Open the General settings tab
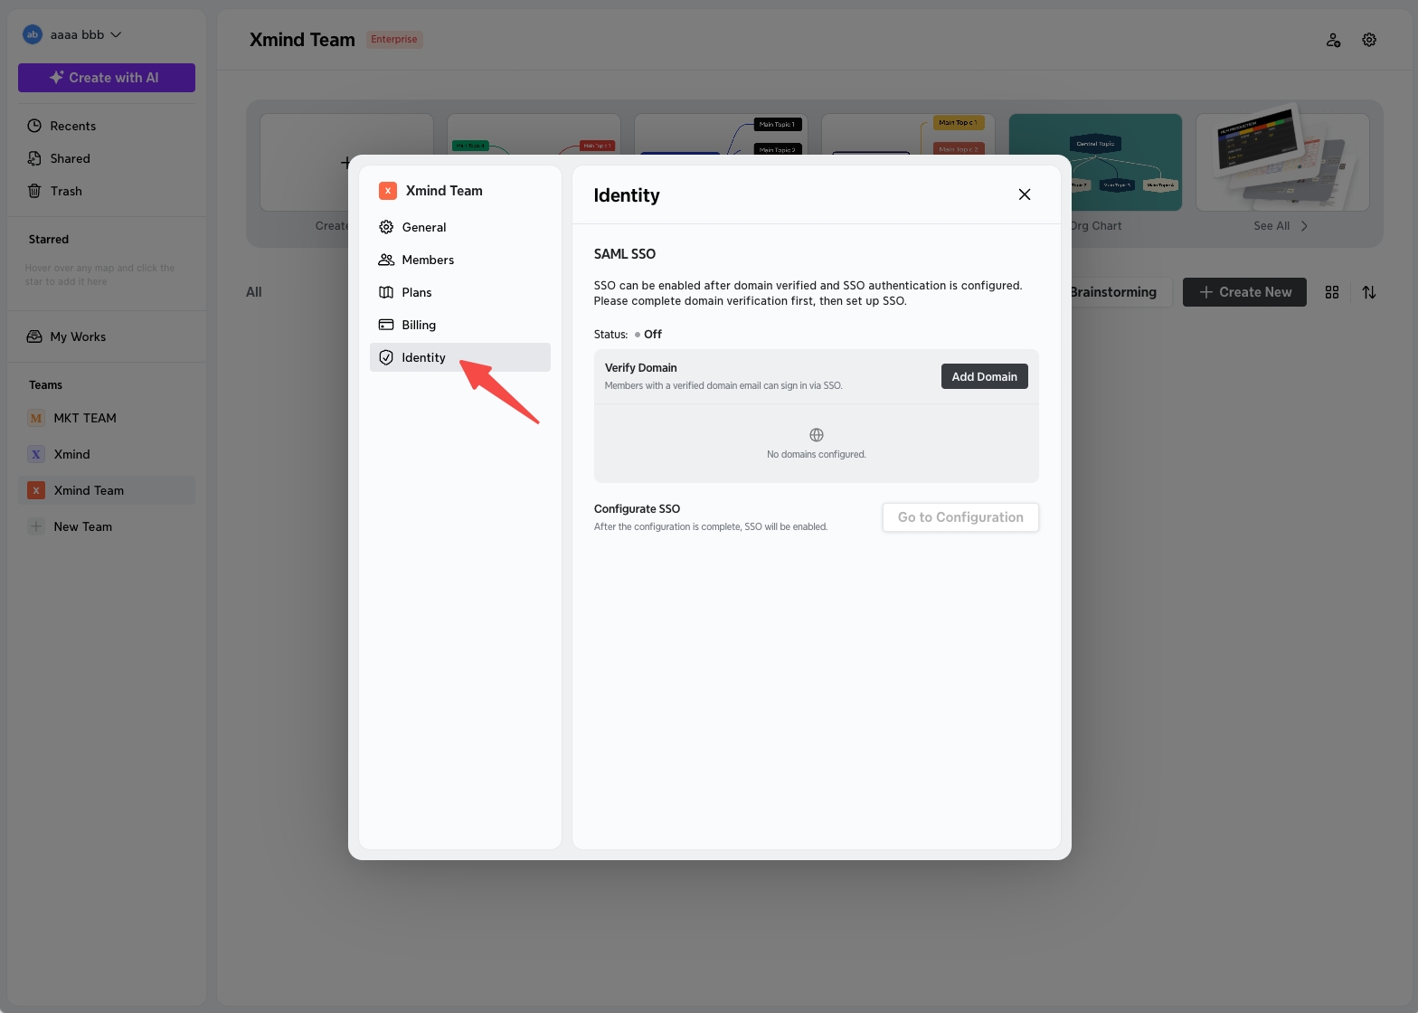The image size is (1418, 1013). point(460,227)
